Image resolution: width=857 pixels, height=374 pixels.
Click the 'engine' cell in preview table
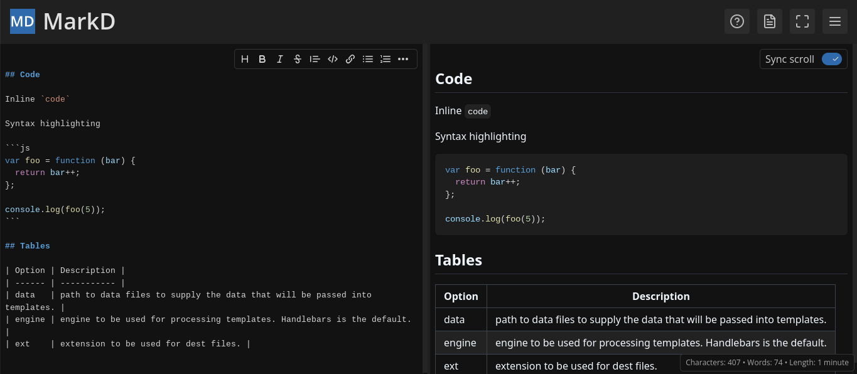[460, 343]
